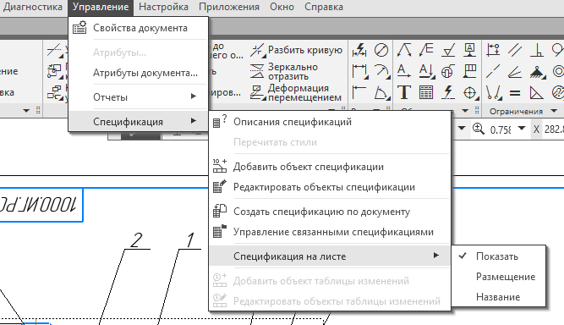This screenshot has height=325, width=564.
Task: Expand the leftmost toolbar panel arrow
Action: (26, 111)
